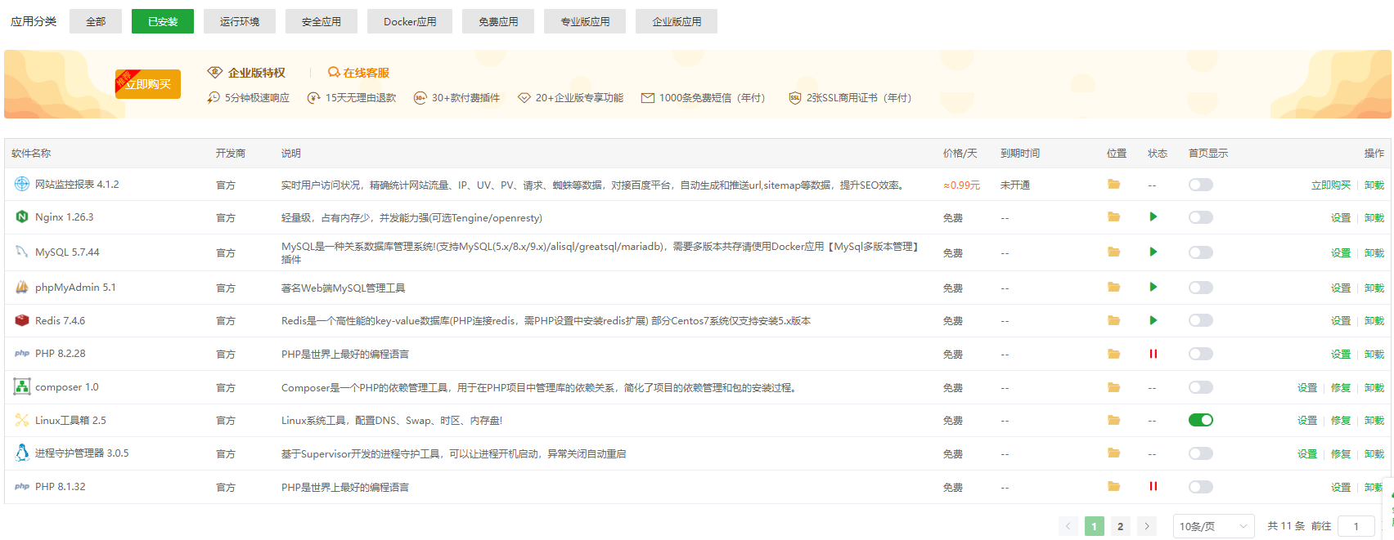This screenshot has height=540, width=1394.
Task: Go to next page using right chevron
Action: [x=1147, y=526]
